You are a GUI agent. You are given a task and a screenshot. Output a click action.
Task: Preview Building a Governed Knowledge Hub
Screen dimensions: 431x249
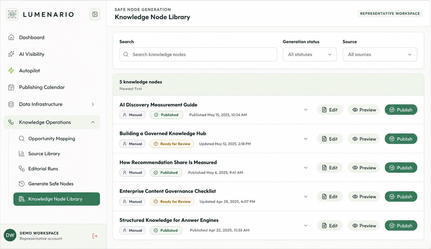364,139
